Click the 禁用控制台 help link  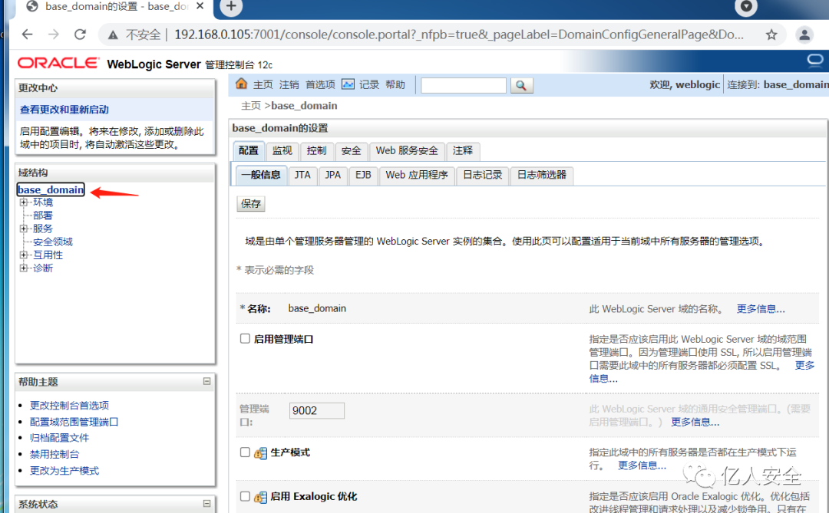pos(54,455)
